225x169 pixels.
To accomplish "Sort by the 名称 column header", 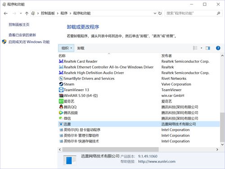I will point(62,56).
